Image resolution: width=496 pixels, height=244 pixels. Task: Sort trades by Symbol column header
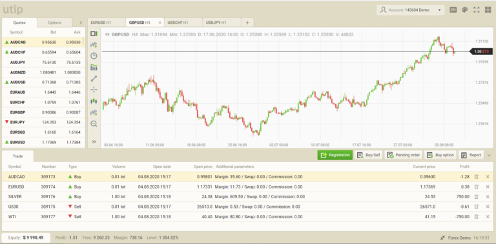(x=15, y=167)
